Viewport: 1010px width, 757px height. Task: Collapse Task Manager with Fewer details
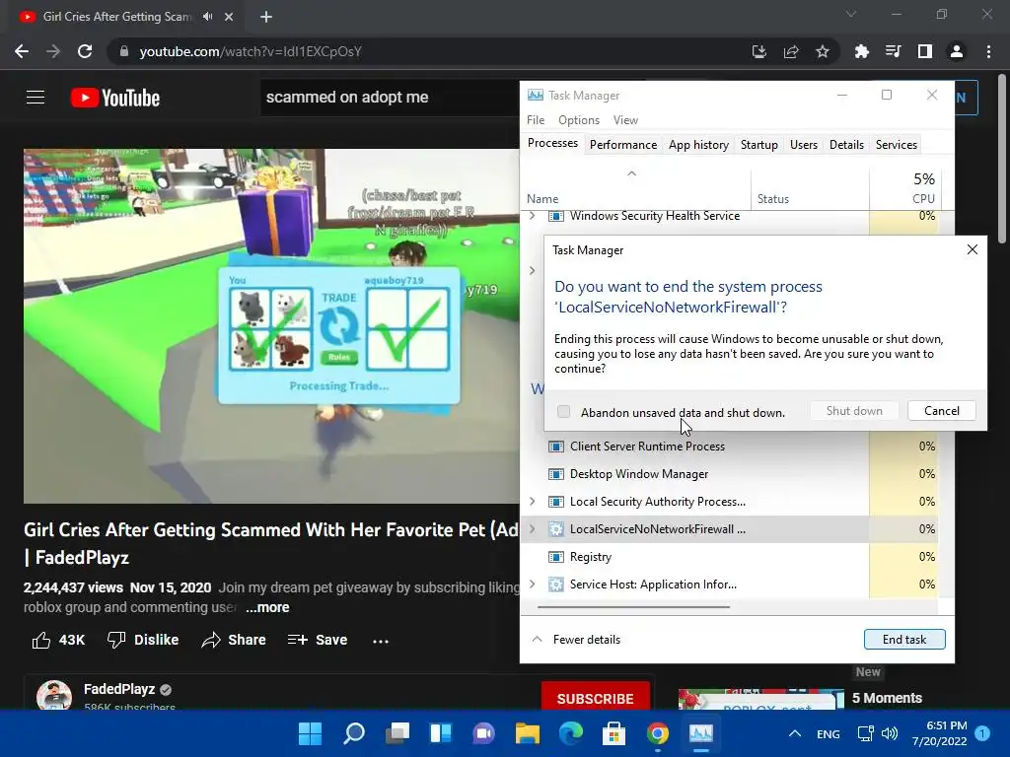coord(576,639)
